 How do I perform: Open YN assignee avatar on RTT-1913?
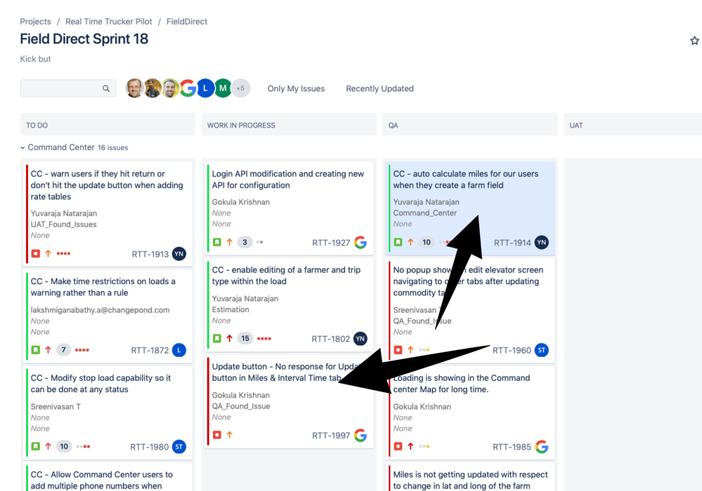[x=179, y=253]
